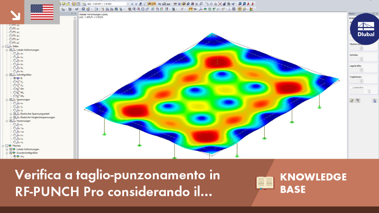Select the Verzerrungen tree item

23,121
